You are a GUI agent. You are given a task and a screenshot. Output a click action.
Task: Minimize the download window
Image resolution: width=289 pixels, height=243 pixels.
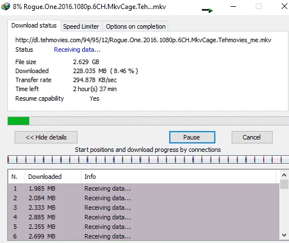233,6
